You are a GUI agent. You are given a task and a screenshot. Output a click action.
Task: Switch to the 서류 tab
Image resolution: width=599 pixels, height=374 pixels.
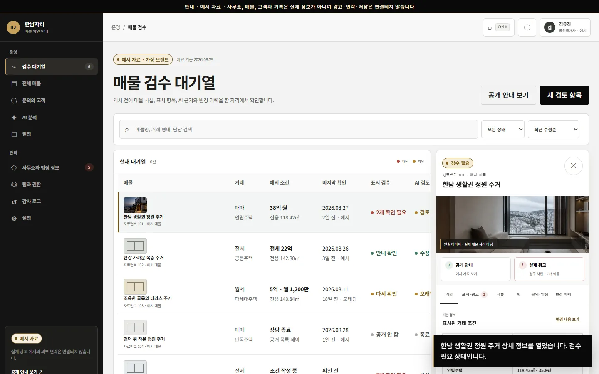click(500, 294)
